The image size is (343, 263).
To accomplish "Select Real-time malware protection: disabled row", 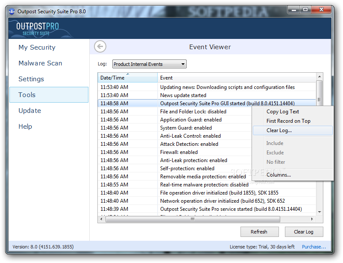I will point(207,185).
